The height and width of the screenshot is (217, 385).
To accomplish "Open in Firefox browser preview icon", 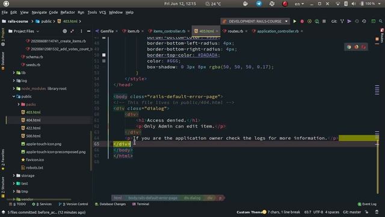I will 356,47.
